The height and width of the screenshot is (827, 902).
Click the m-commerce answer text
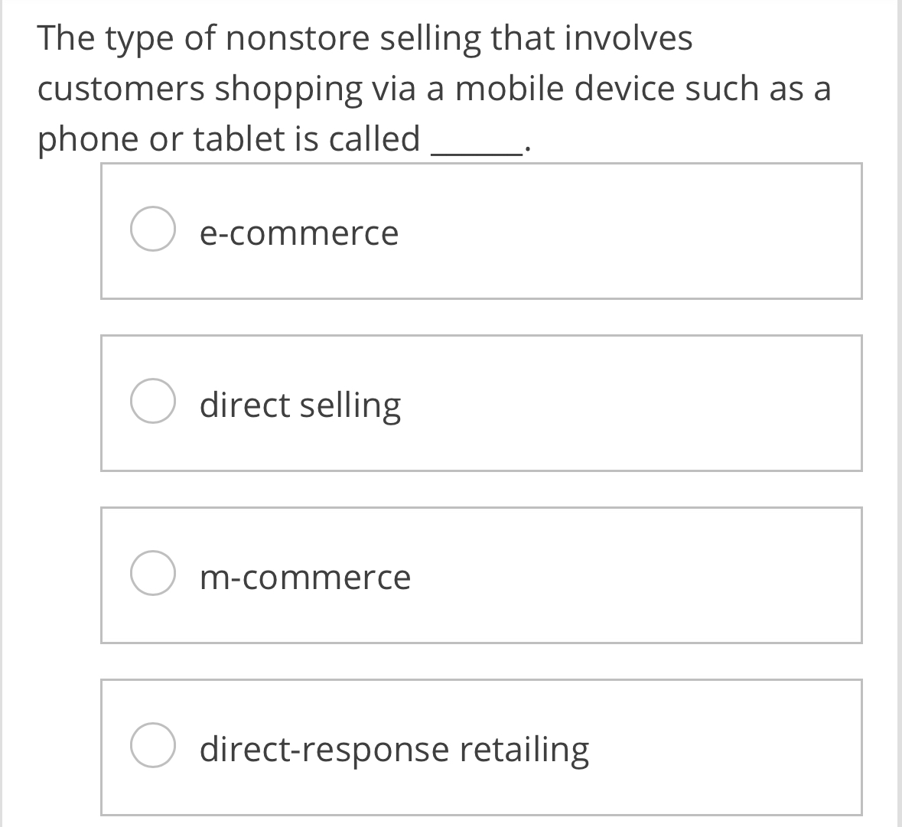click(x=304, y=577)
